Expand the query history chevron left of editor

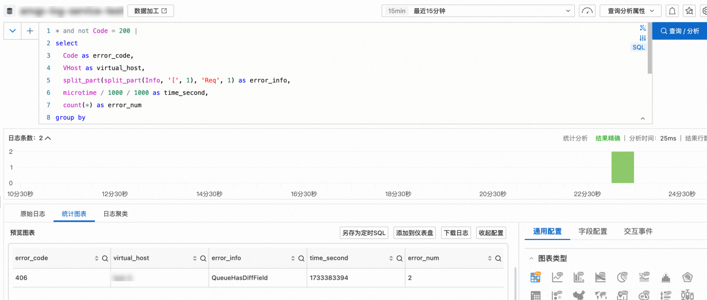(x=12, y=31)
